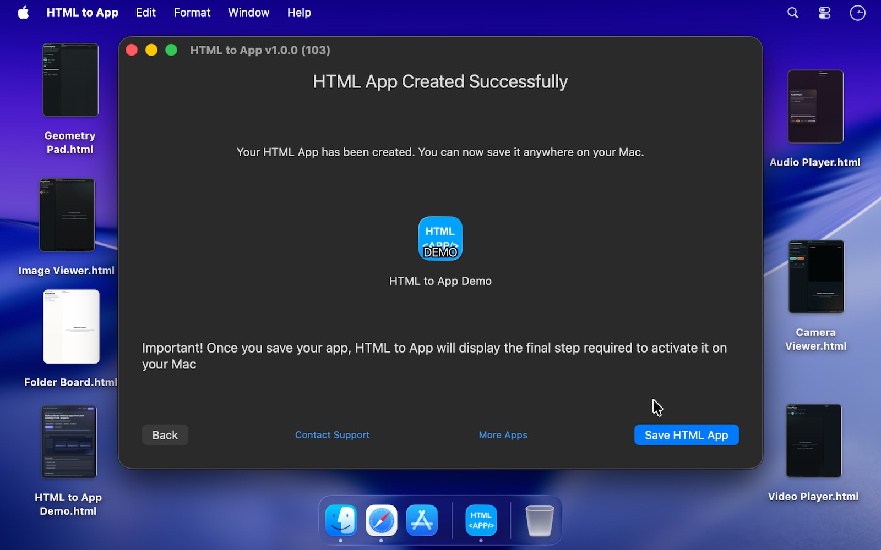Screen dimensions: 881x550
Task: Go Back to the previous step
Action: [x=165, y=435]
